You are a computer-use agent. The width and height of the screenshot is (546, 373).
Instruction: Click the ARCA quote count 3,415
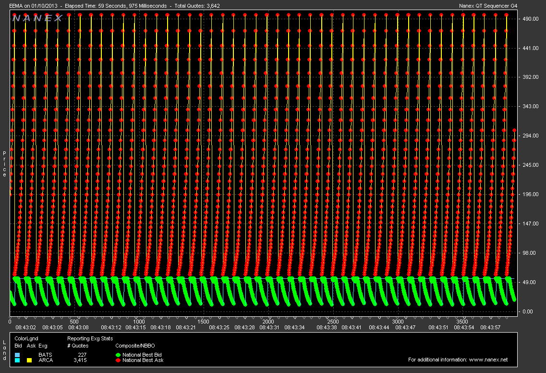click(x=80, y=360)
